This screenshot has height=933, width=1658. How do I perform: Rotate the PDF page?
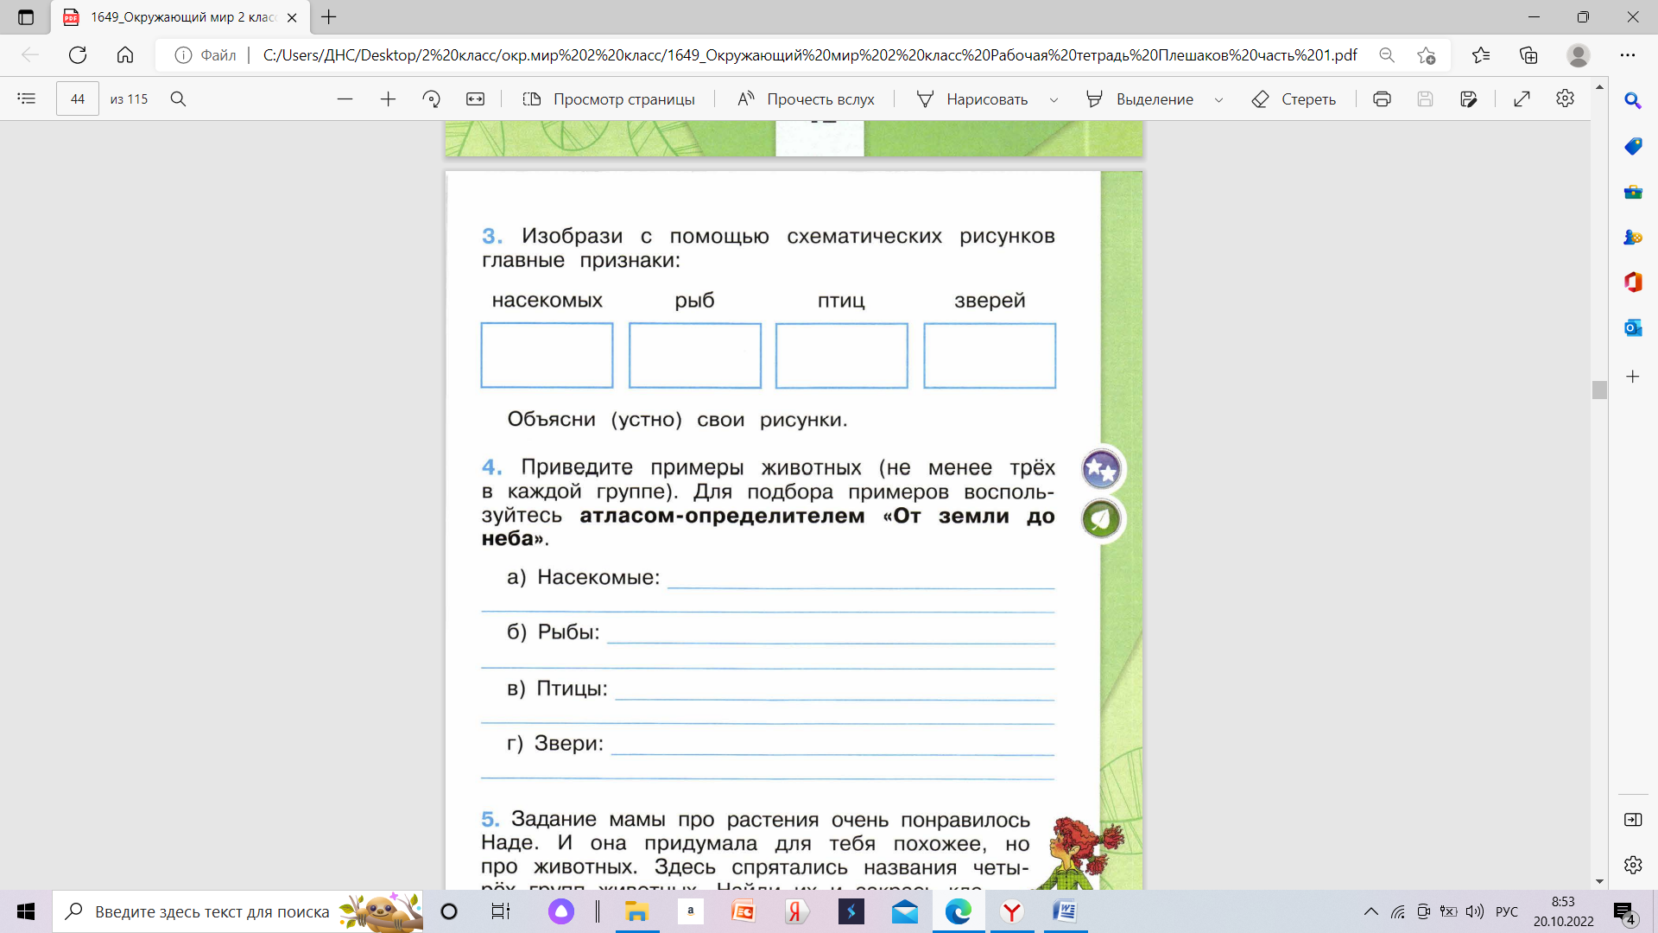(x=432, y=99)
